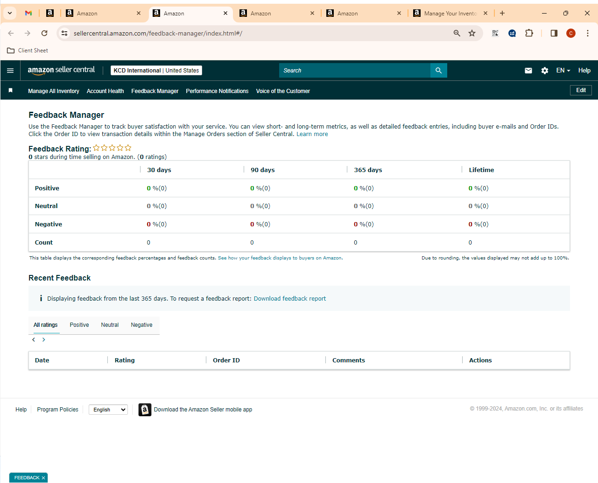Click the 30 days column header
Image resolution: width=598 pixels, height=483 pixels.
click(159, 170)
